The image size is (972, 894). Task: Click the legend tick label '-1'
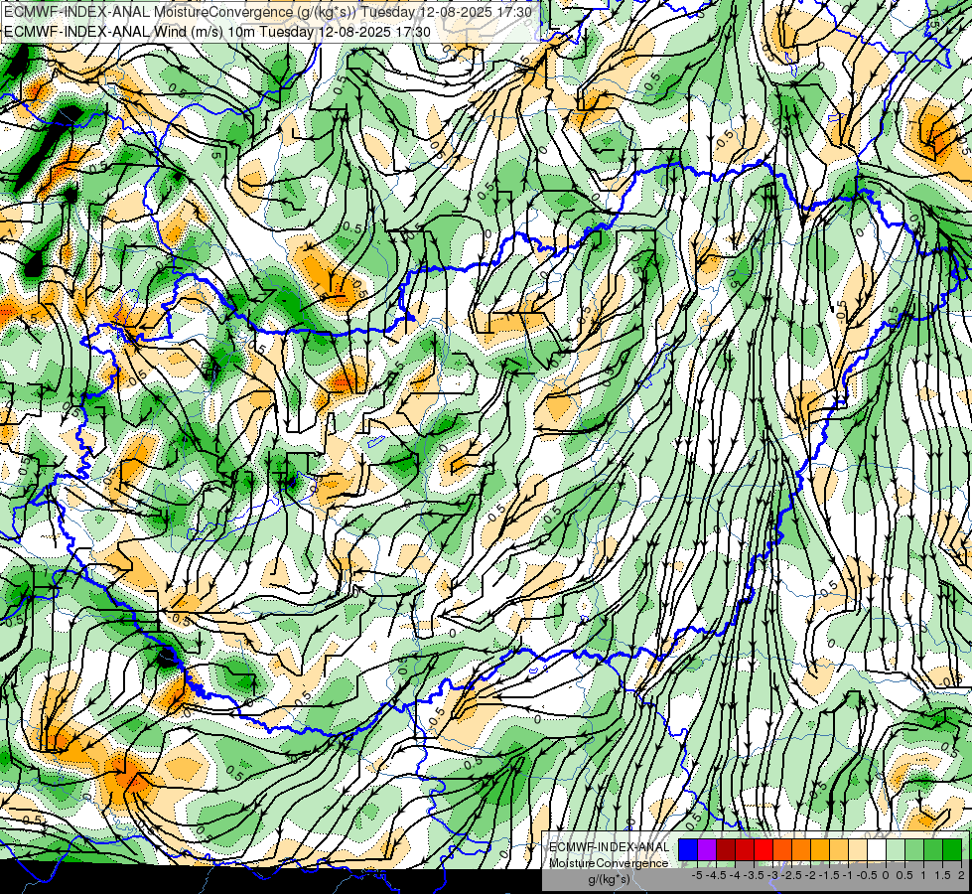[x=848, y=875]
